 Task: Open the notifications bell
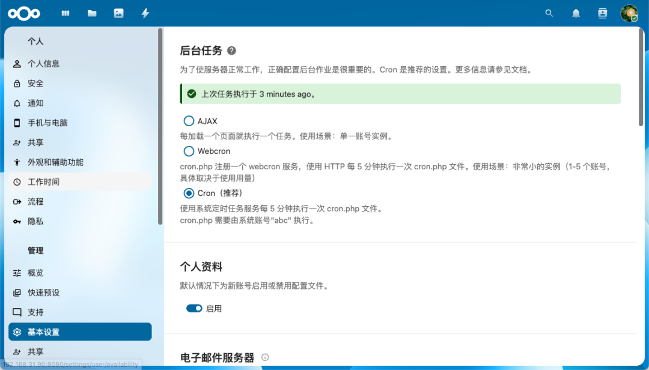pos(576,13)
